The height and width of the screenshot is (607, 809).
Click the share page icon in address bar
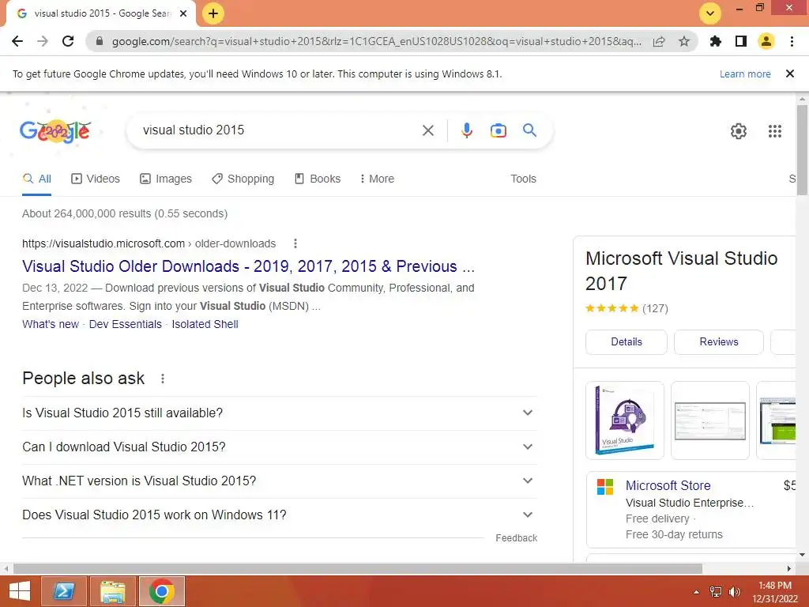pyautogui.click(x=659, y=41)
